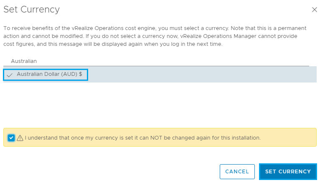This screenshot has width=320, height=185.
Task: Click the word 'NOT' in the warning message
Action: (136, 137)
